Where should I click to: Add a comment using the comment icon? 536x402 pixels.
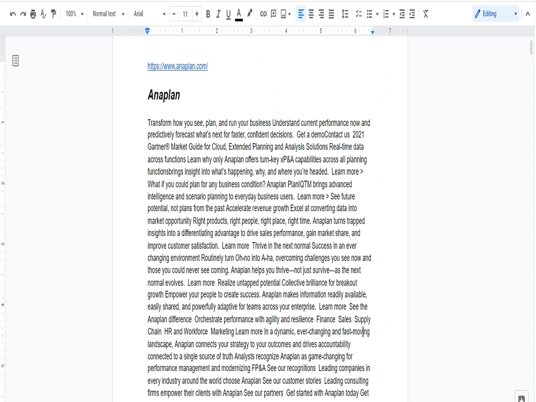[273, 14]
